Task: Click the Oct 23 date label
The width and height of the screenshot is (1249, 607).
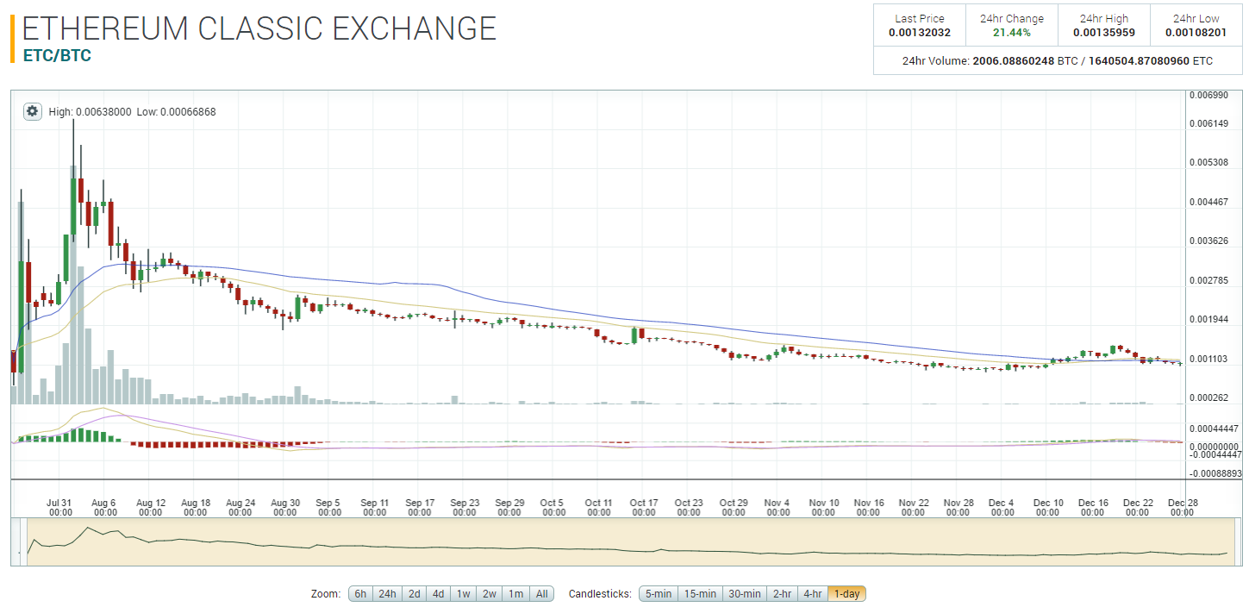Action: [689, 507]
